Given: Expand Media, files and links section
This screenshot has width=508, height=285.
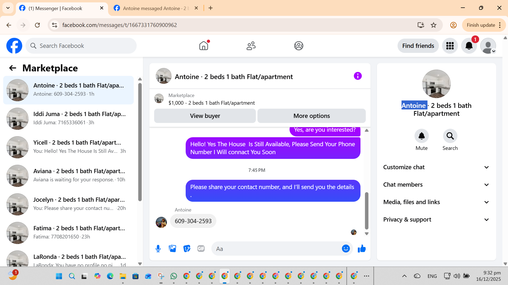Looking at the screenshot, I should [436, 202].
